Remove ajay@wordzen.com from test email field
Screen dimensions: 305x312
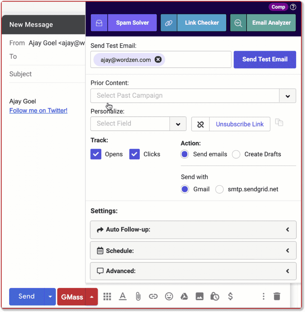coord(158,59)
